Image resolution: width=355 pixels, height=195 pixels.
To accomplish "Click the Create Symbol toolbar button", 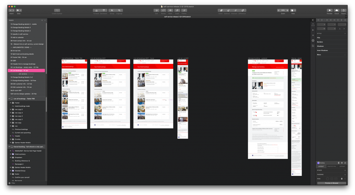I will pyautogui.click(x=57, y=10).
